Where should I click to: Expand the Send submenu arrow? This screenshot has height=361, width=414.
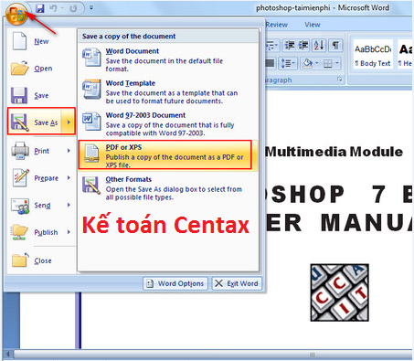[x=69, y=205]
